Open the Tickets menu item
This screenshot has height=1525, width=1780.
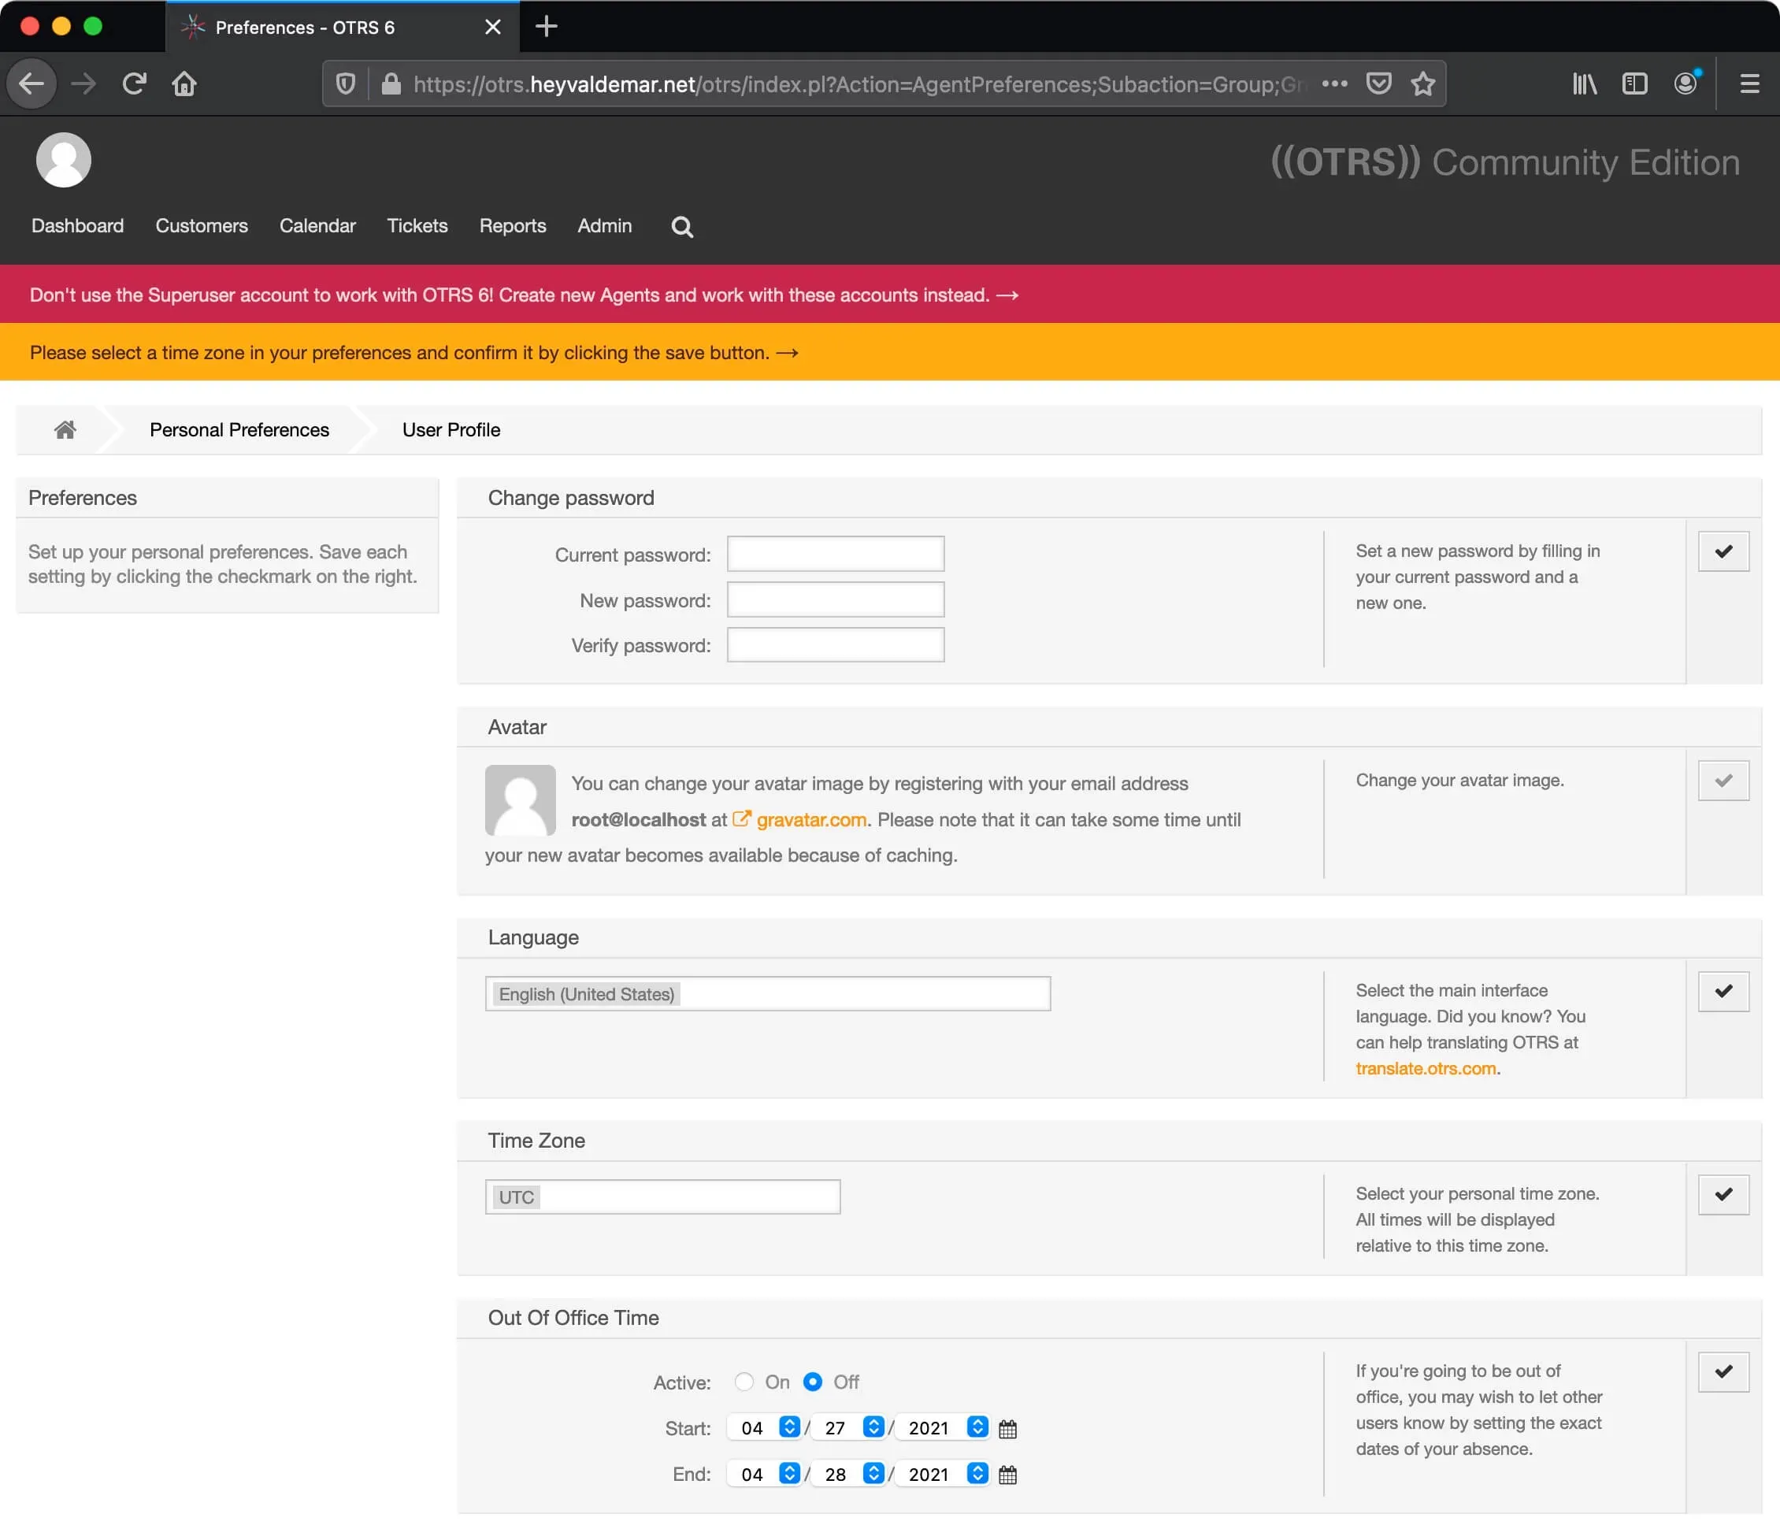[417, 226]
